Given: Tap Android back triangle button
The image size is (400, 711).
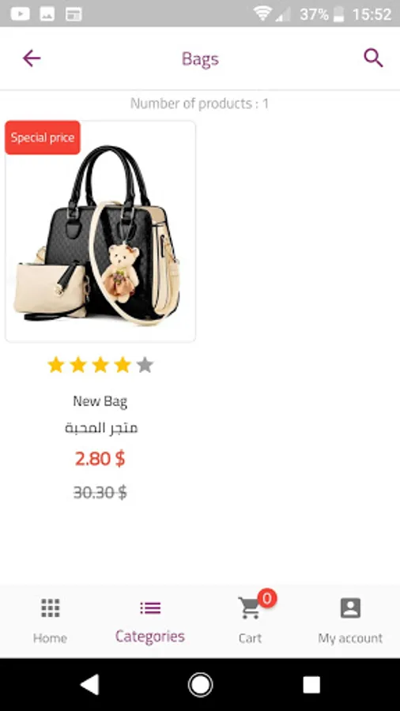Looking at the screenshot, I should 89,685.
